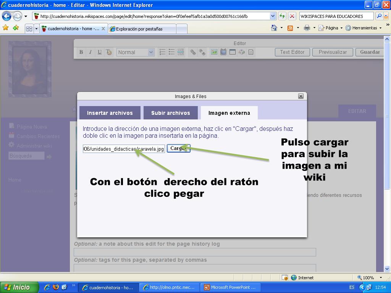
Task: Click the insert image and file icon
Action: pos(214,52)
